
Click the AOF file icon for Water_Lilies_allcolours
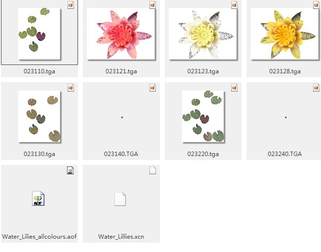pos(39,199)
